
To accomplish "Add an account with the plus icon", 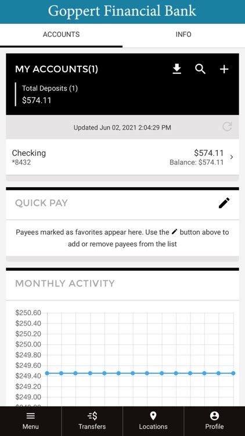I will coord(224,69).
